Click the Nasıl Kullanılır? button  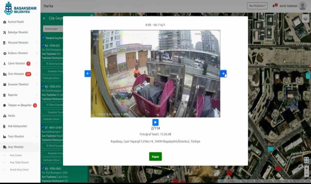point(257,6)
